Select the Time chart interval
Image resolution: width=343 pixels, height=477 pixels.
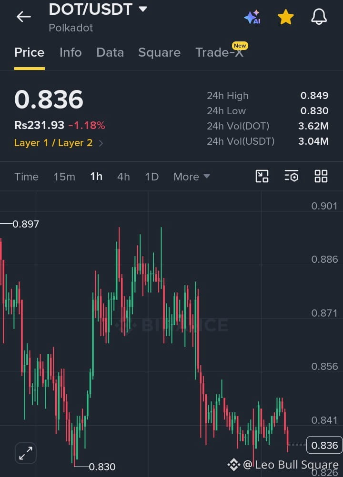click(27, 177)
